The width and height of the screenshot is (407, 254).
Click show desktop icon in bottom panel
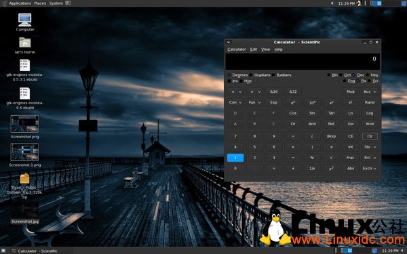coord(3,251)
